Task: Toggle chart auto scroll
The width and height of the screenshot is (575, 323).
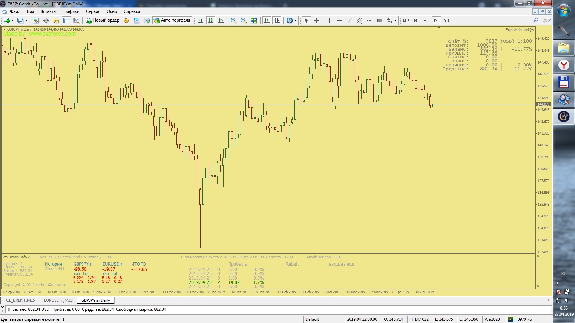Action: (x=267, y=20)
